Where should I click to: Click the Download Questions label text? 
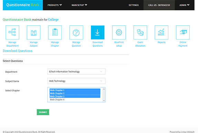pyautogui.click(x=98, y=44)
